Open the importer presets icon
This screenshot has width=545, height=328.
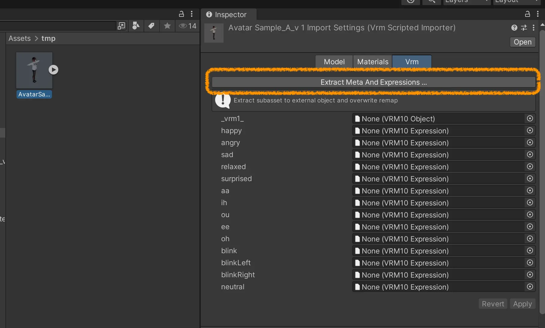coord(524,28)
